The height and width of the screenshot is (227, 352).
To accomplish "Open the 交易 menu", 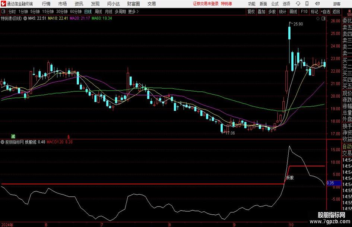I will point(152,4).
